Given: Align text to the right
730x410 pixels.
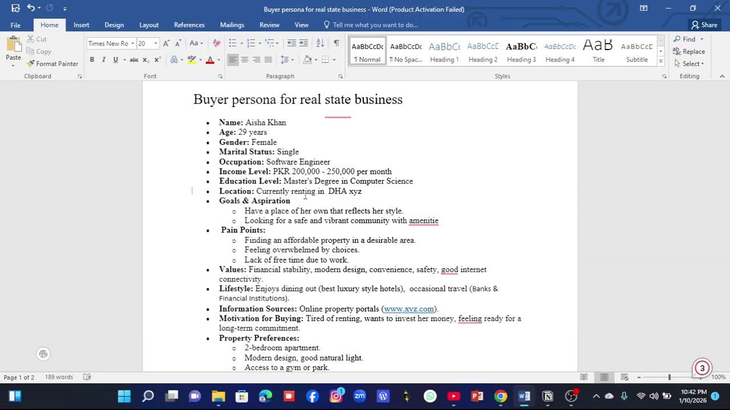Looking at the screenshot, I should pyautogui.click(x=257, y=60).
